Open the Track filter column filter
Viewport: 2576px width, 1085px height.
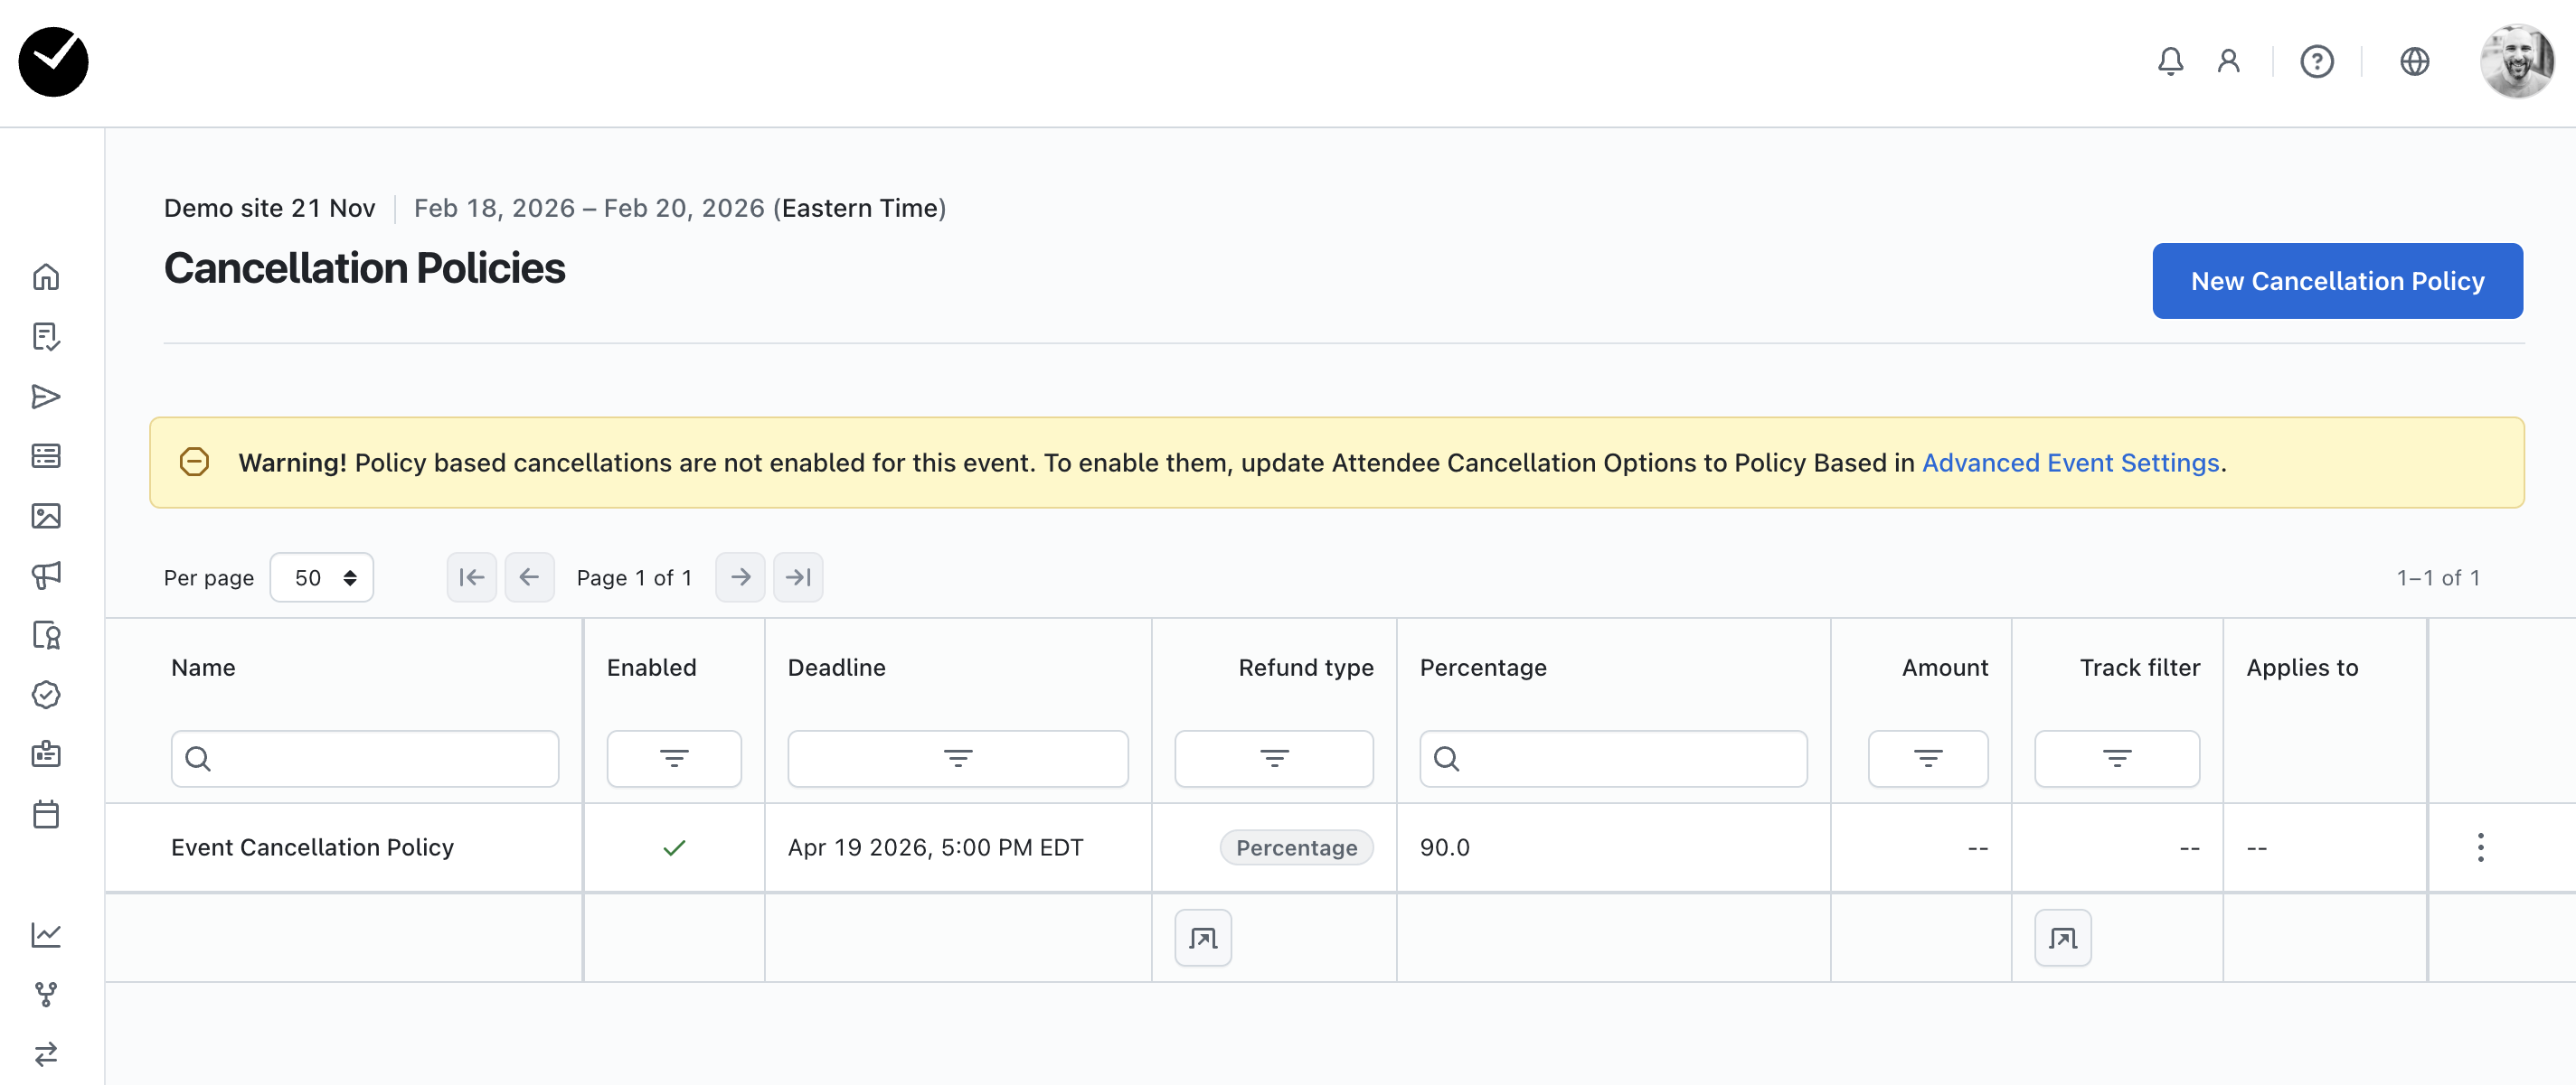[x=2116, y=758]
